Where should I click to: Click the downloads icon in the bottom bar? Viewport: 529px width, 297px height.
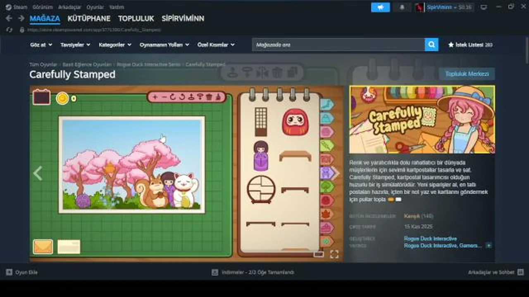point(214,272)
